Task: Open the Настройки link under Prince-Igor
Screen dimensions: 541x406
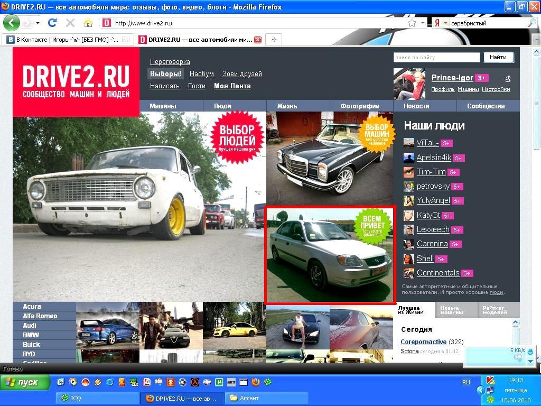Action: coord(496,89)
